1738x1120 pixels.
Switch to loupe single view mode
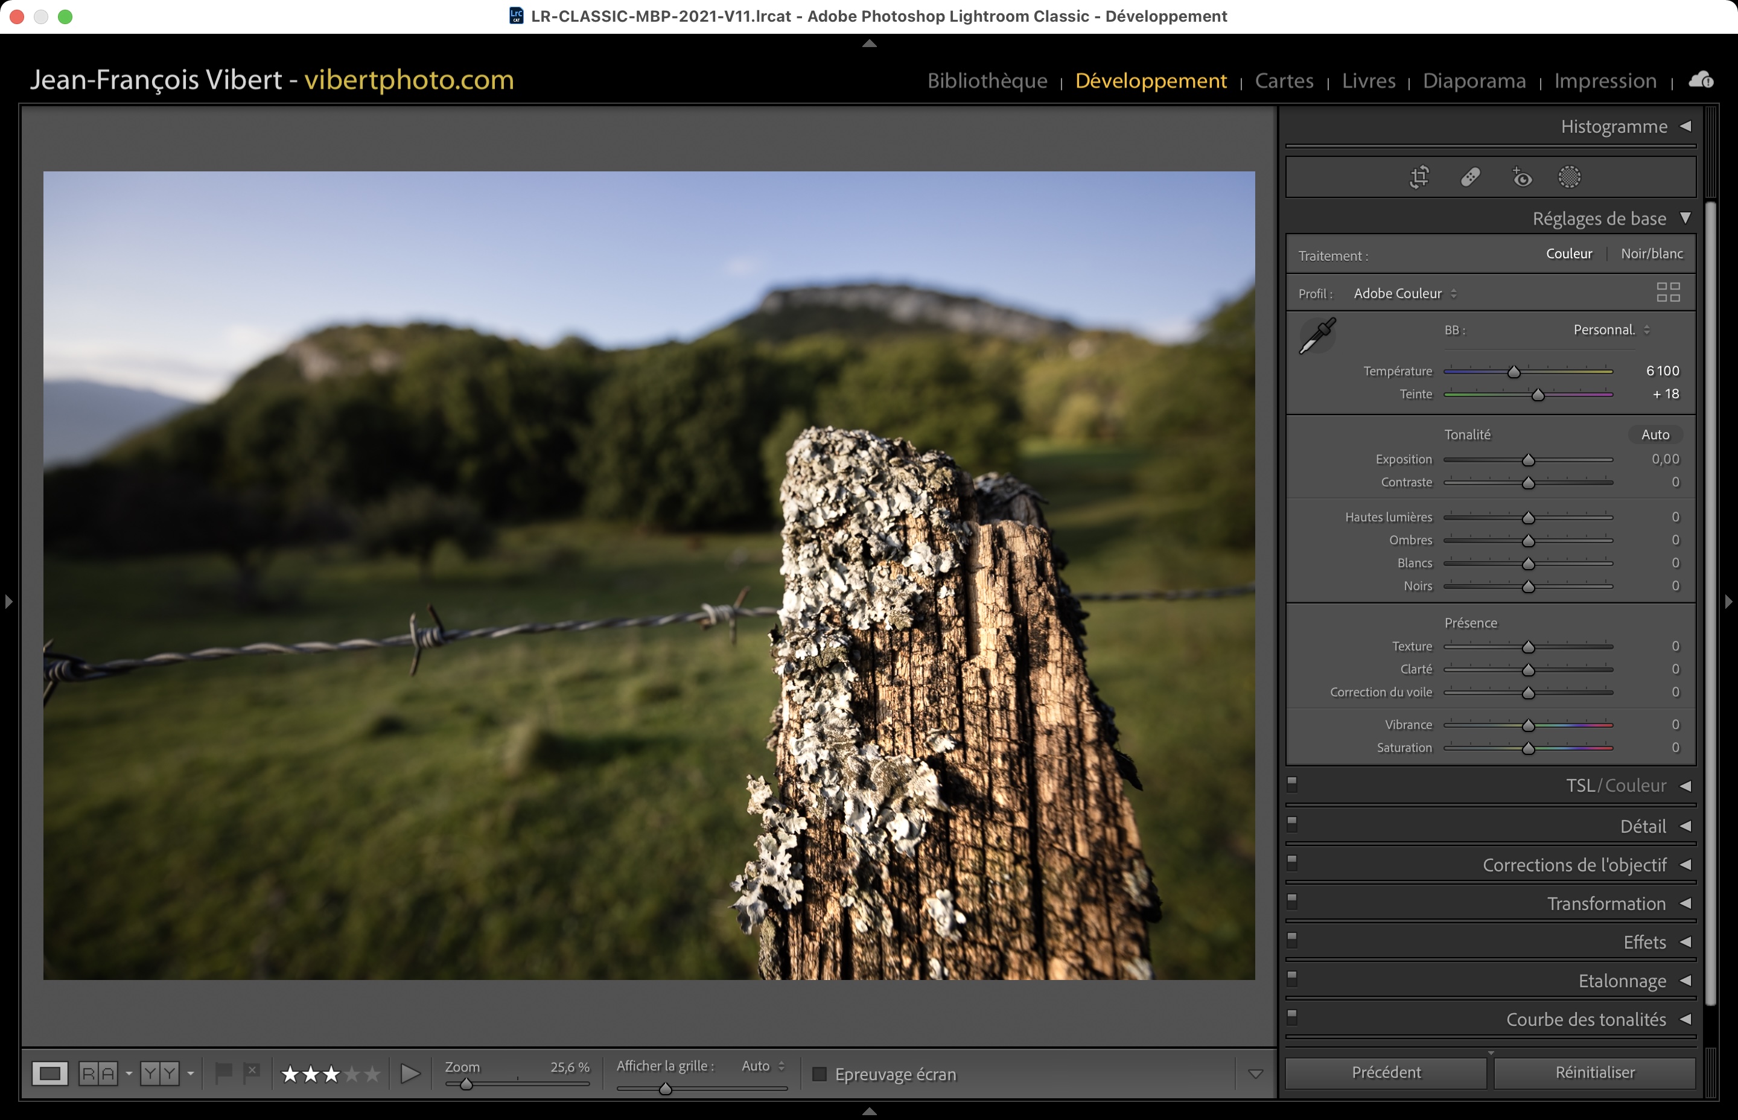(x=49, y=1074)
